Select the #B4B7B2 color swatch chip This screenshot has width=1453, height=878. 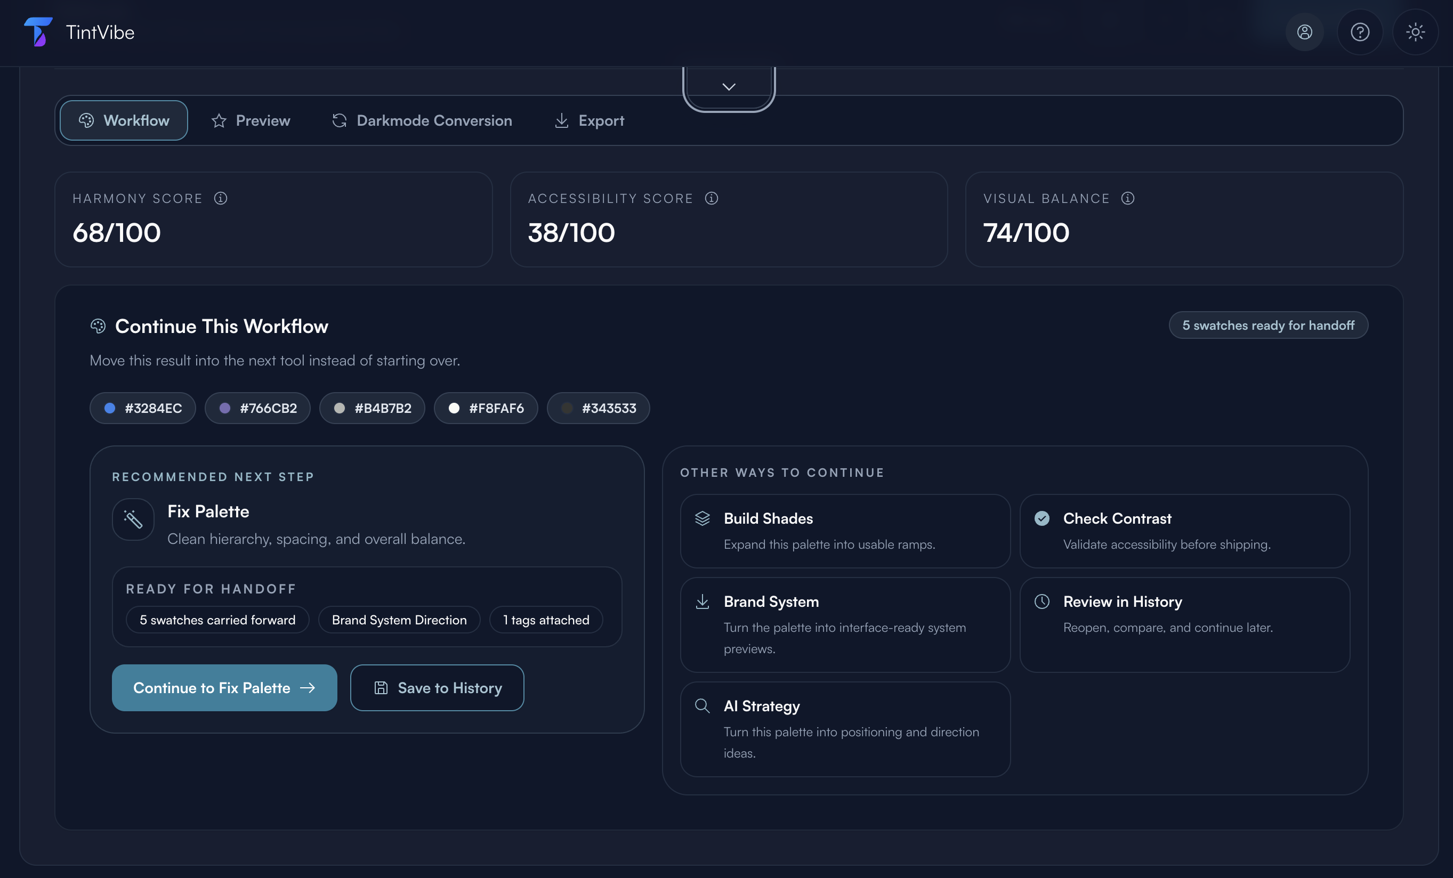click(x=372, y=408)
